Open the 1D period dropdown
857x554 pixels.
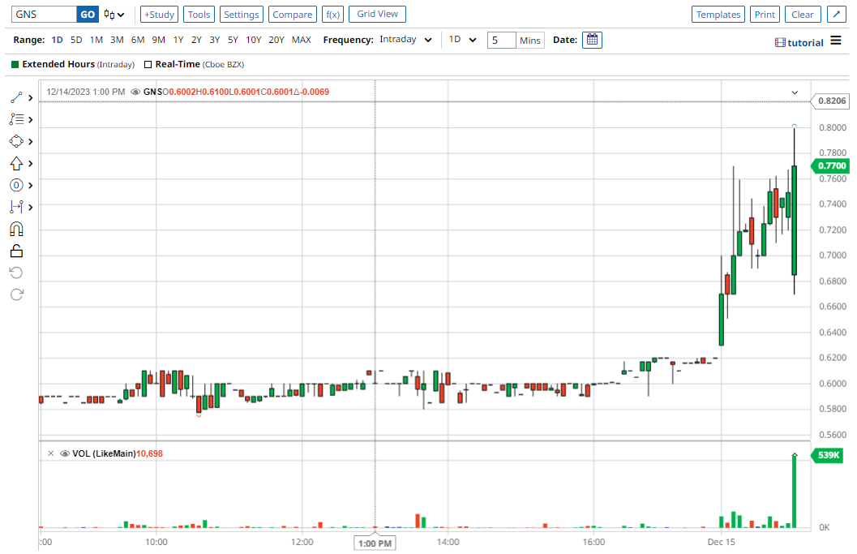pos(462,40)
